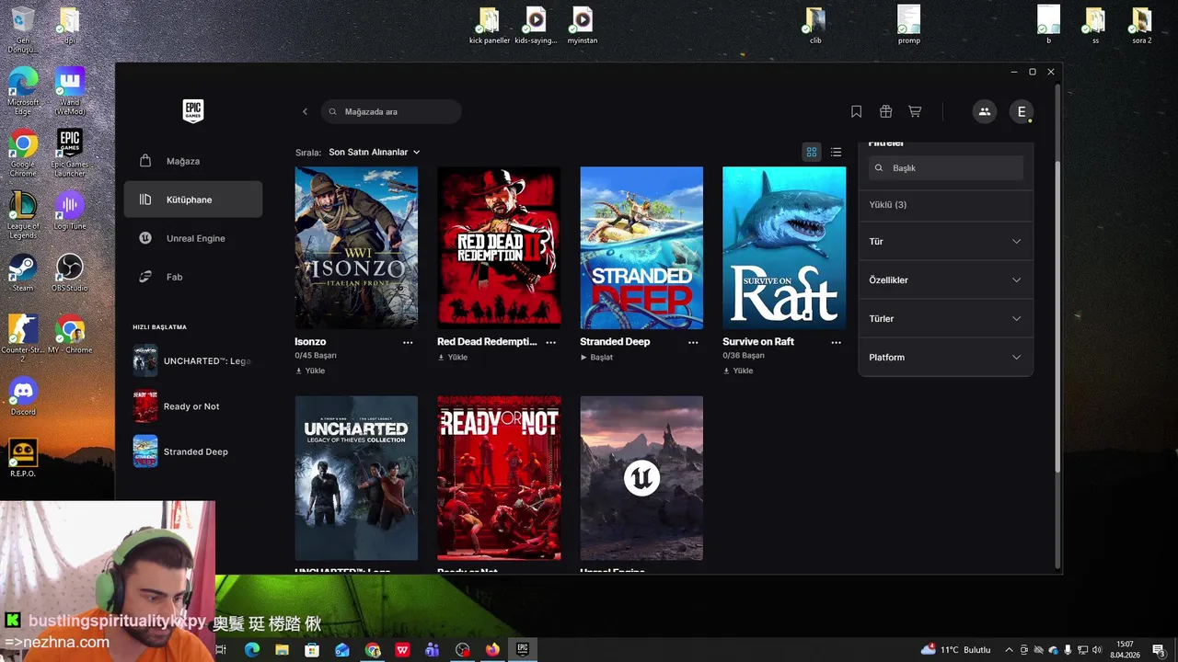Expand the Tür filter section
1178x662 pixels.
click(945, 241)
